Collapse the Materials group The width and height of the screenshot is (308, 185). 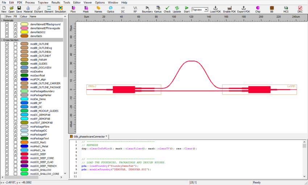click(x=1, y=20)
